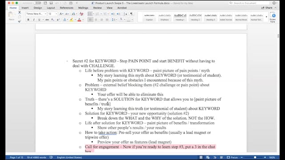This screenshot has width=285, height=160.
Task: Click the spelling check book icon in status bar
Action: tap(51, 157)
